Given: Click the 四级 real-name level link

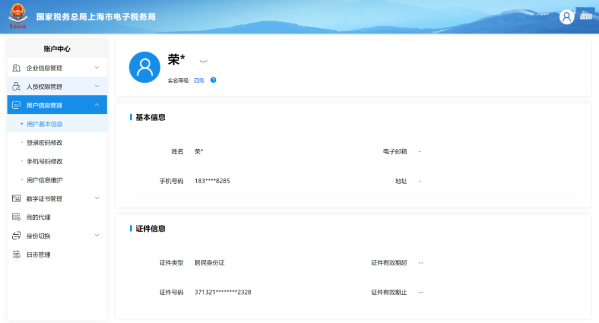Looking at the screenshot, I should [199, 80].
